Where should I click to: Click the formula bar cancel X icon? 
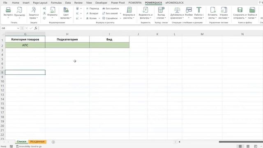coord(26,28)
